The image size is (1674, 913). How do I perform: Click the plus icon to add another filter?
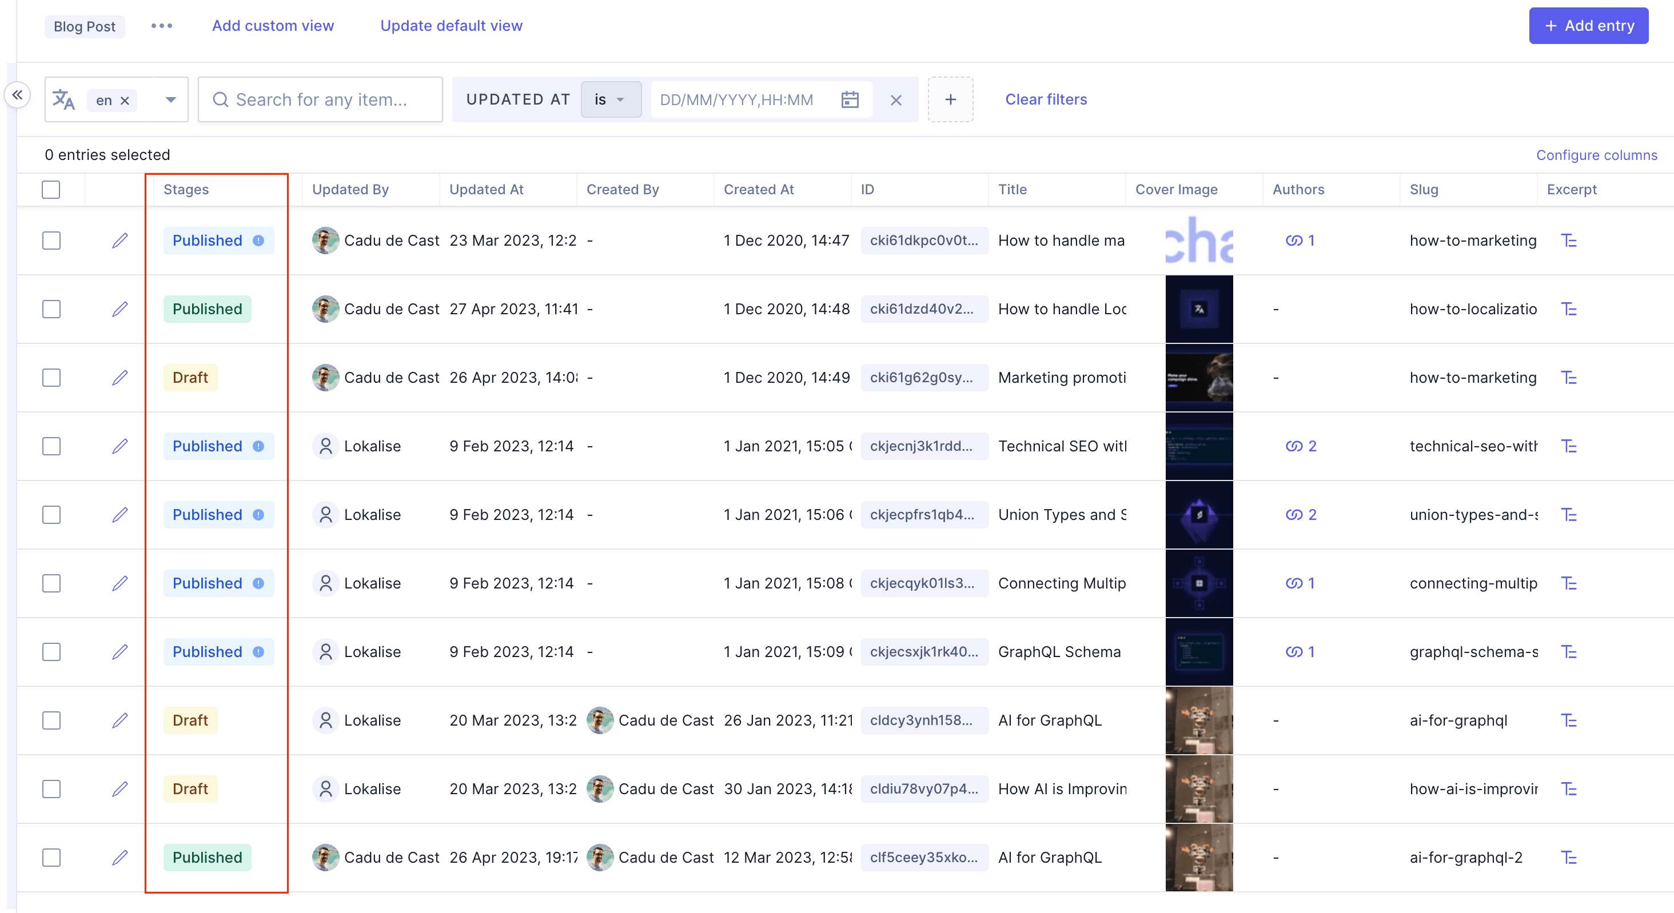click(950, 99)
